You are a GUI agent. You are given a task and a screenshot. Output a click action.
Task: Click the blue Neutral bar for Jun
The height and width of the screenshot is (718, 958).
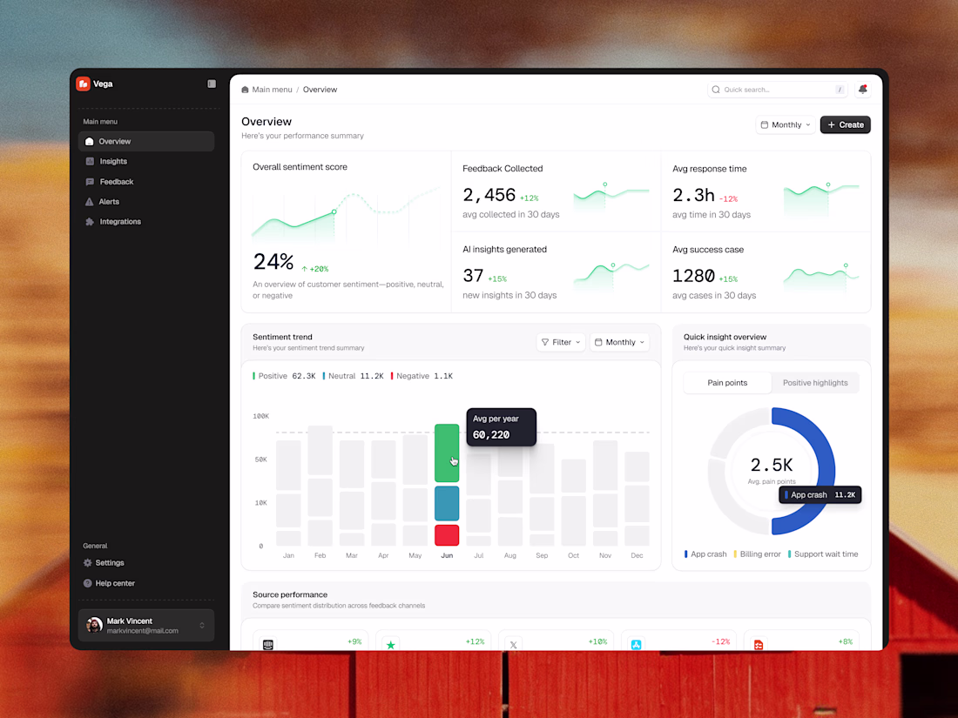click(x=447, y=504)
